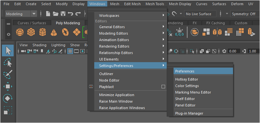Create a polygon cylinder from shelf
260x123 pixels.
43,32
